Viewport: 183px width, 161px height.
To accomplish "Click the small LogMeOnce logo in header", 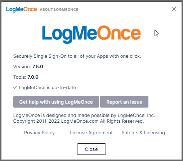I will [22, 9].
